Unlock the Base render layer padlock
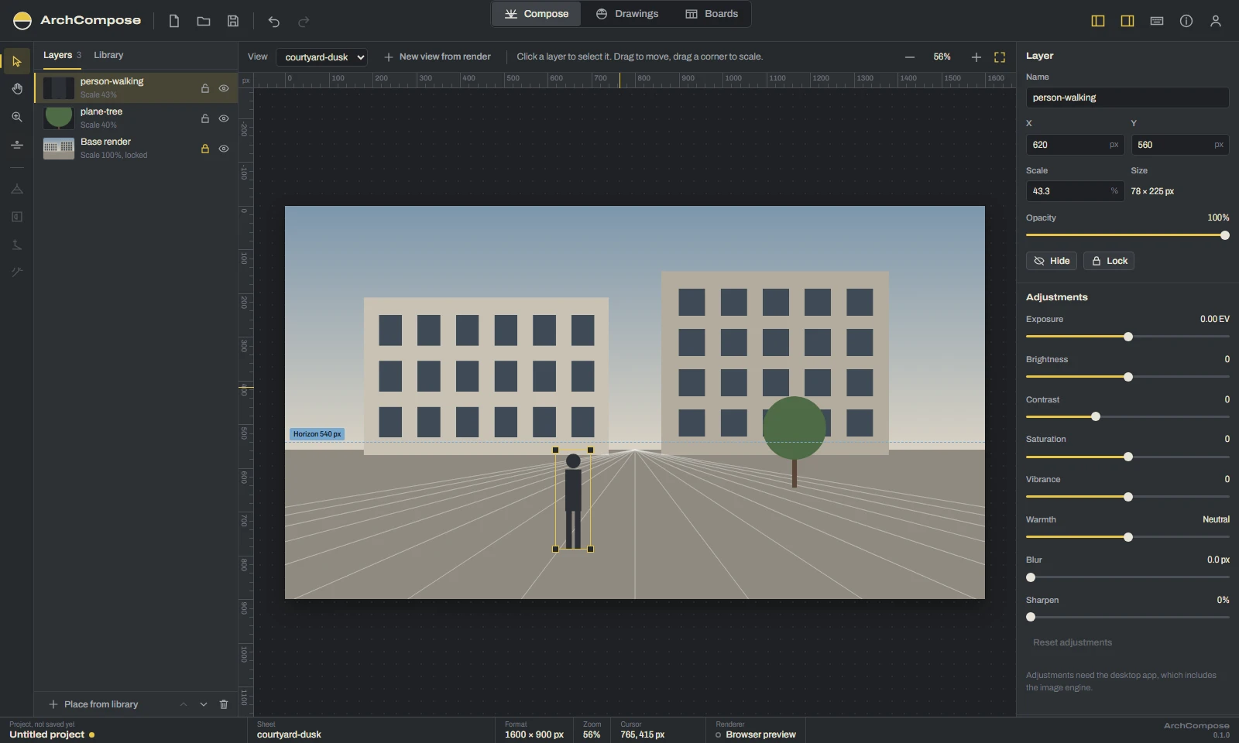The height and width of the screenshot is (743, 1239). click(205, 149)
